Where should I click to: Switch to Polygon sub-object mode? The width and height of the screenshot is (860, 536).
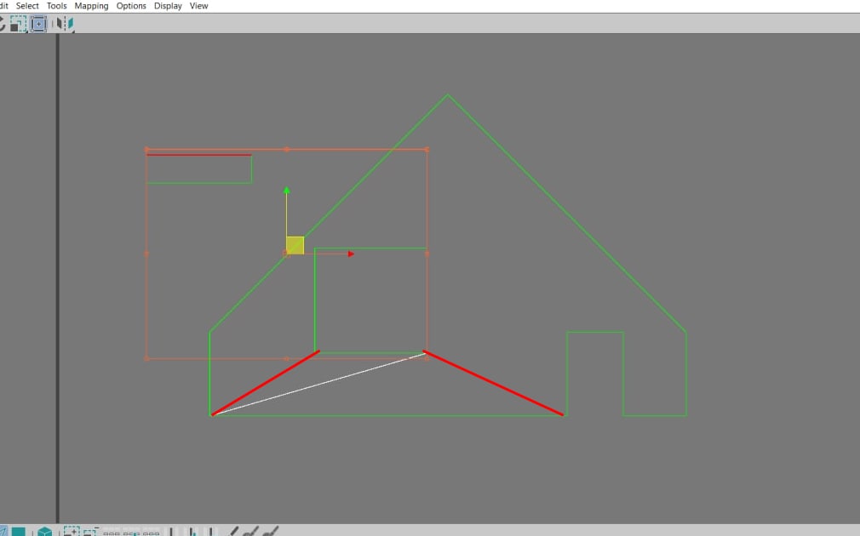click(x=18, y=532)
